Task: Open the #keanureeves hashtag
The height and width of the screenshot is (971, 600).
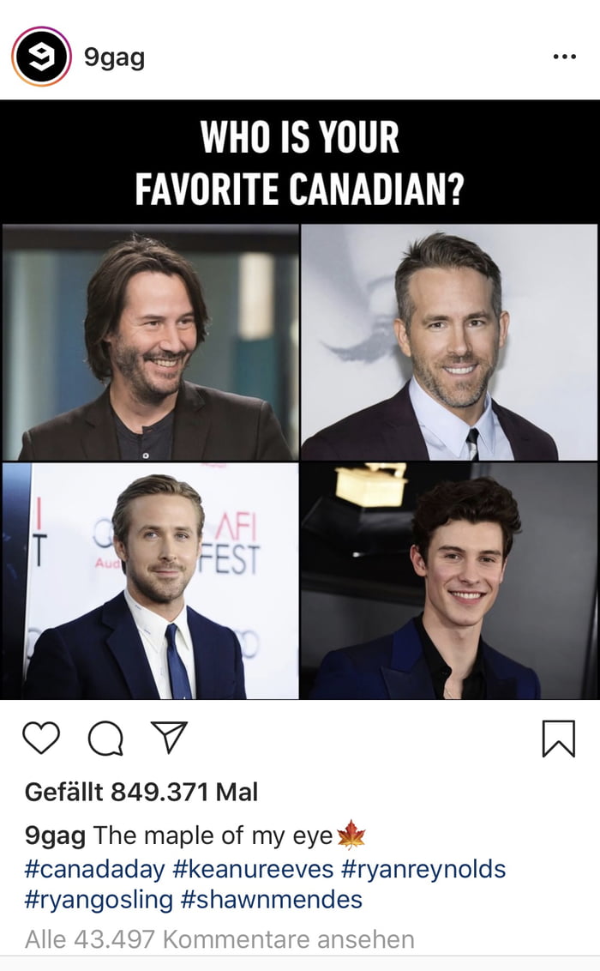Action: [253, 869]
